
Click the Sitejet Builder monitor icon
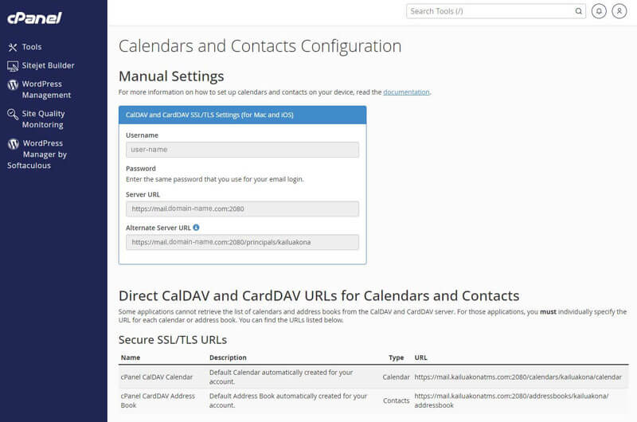(x=13, y=66)
